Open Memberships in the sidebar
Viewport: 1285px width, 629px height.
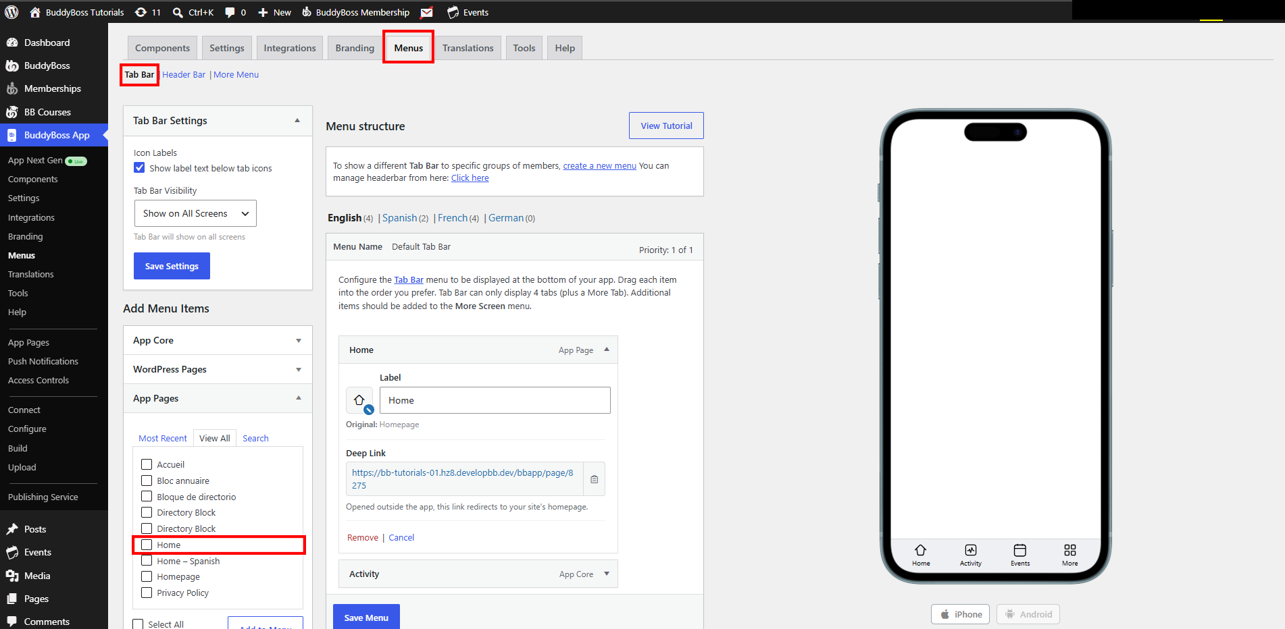coord(54,88)
